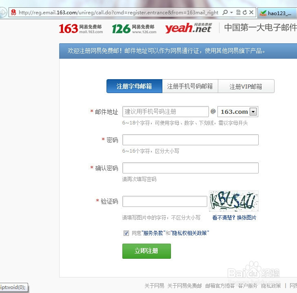Click the hint text 6~16个字符，区分大小写
This screenshot has height=293, width=297.
(x=151, y=151)
